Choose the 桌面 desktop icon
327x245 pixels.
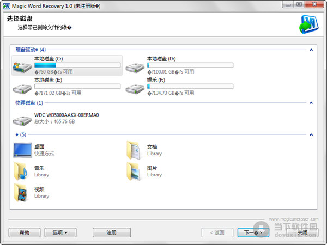(22, 150)
